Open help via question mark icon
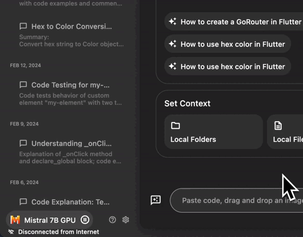 [113, 220]
